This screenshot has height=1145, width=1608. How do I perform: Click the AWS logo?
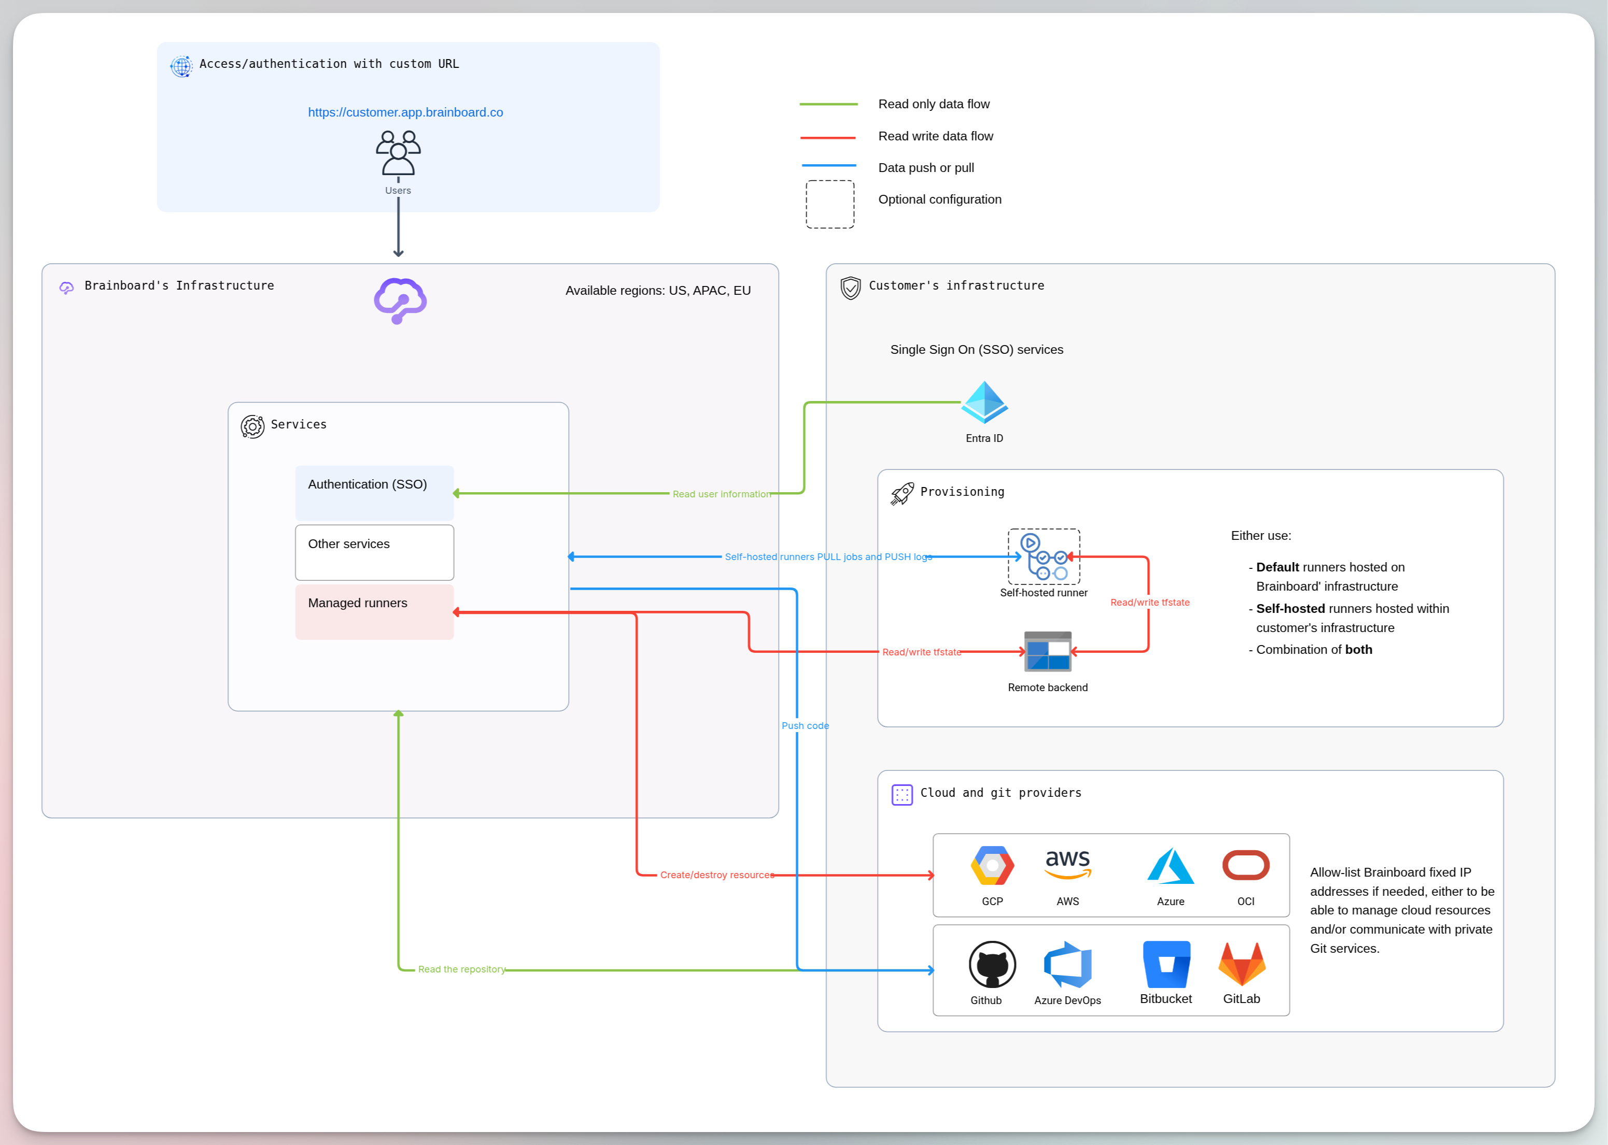point(1067,864)
